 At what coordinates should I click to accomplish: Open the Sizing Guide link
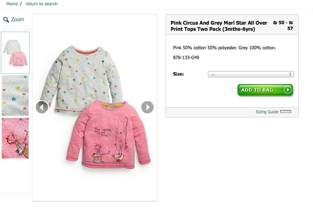pyautogui.click(x=267, y=112)
